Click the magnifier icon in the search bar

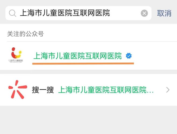(x=12, y=13)
